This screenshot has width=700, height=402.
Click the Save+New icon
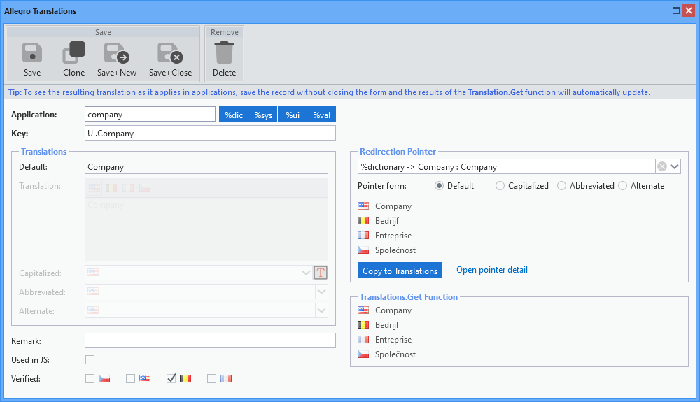(116, 53)
